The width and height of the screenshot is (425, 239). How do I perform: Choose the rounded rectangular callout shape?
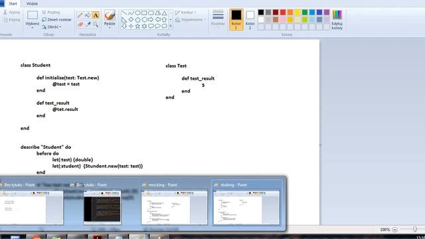tap(151, 26)
